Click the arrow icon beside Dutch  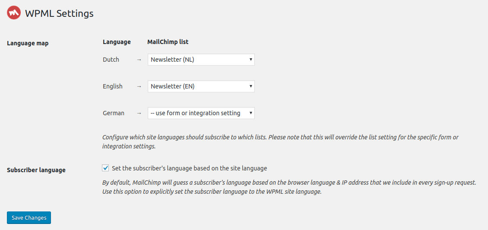[x=139, y=60]
